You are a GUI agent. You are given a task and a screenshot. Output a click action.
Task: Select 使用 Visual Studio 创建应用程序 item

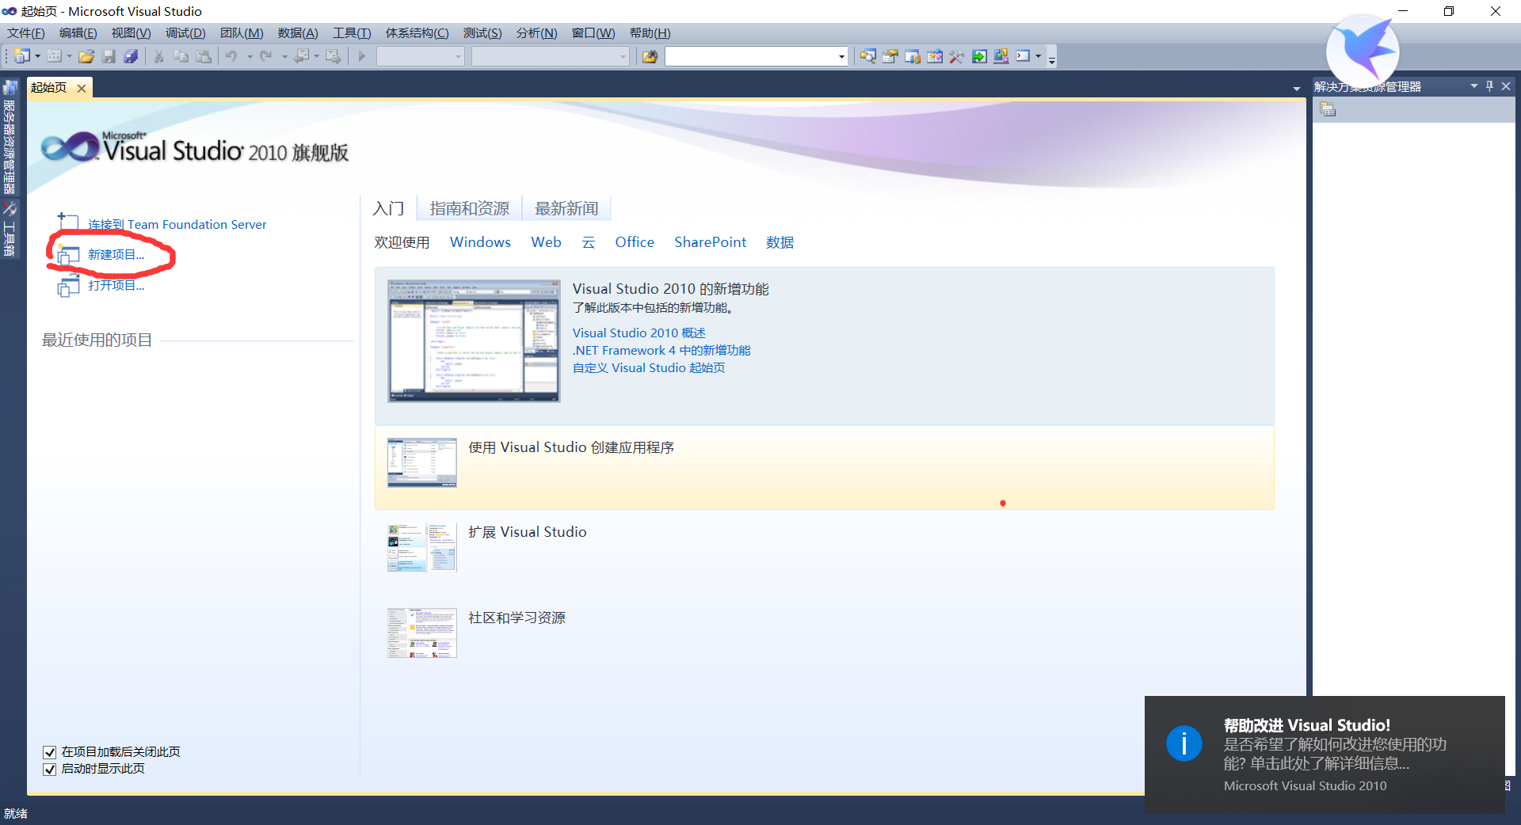824,467
